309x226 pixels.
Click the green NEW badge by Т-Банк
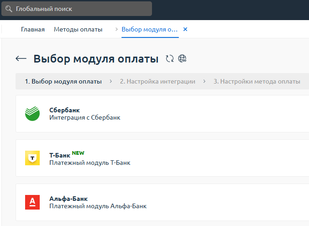[x=78, y=153]
